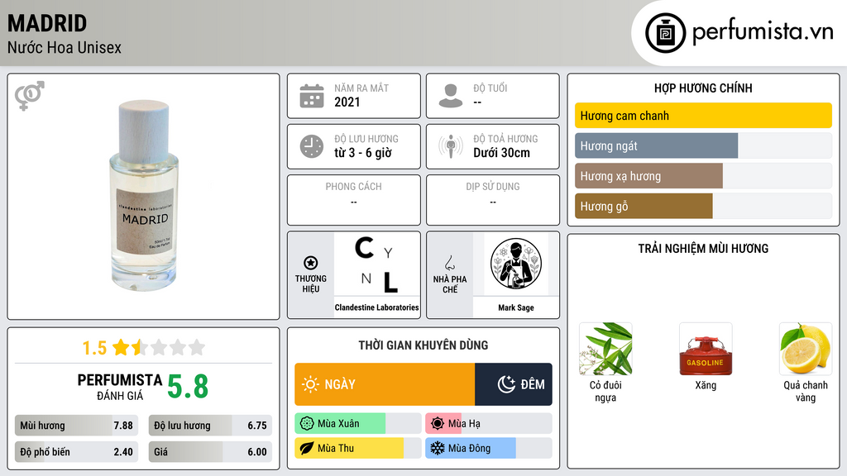
Task: Click the Perfumista đánh giá label
Action: click(x=119, y=387)
